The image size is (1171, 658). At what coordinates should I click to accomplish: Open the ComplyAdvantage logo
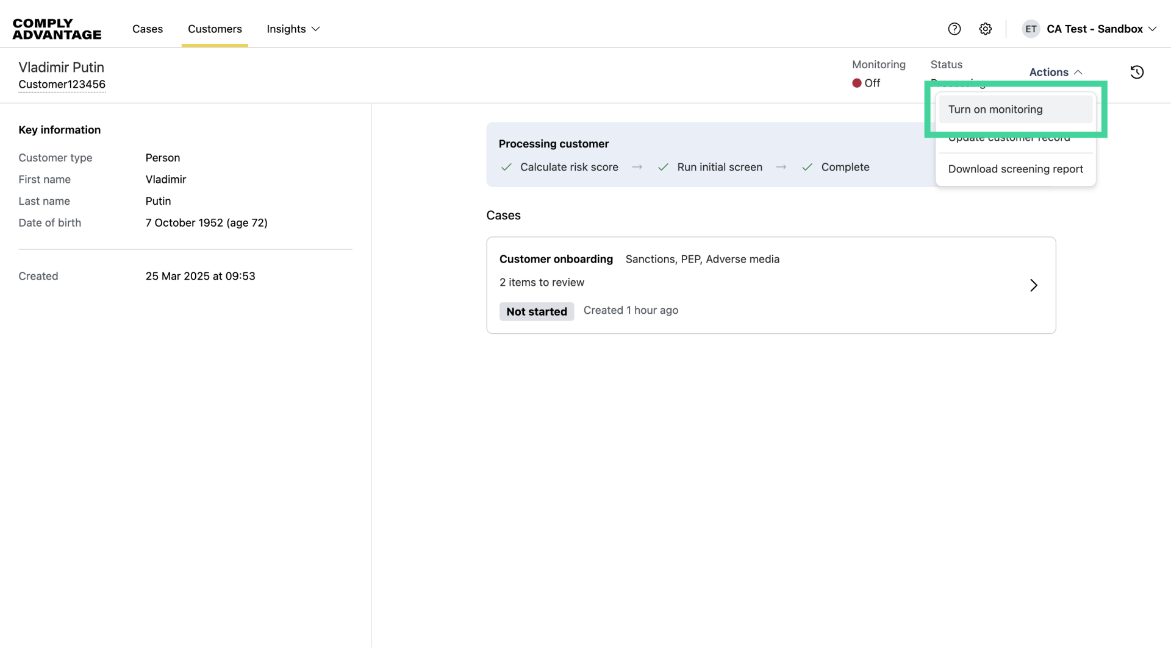[57, 28]
